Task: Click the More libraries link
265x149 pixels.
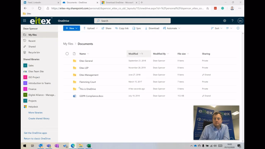Action: click(36, 113)
